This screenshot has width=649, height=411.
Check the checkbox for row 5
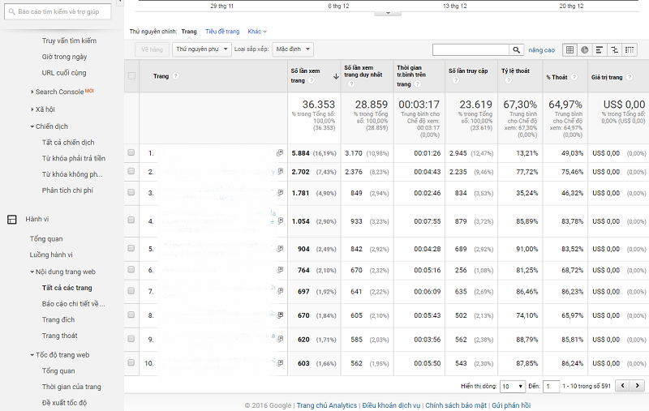[131, 248]
